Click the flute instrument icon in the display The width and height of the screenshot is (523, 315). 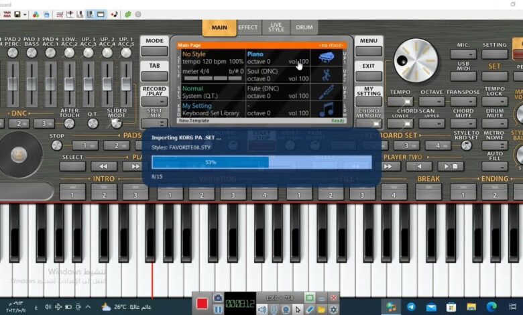click(329, 91)
